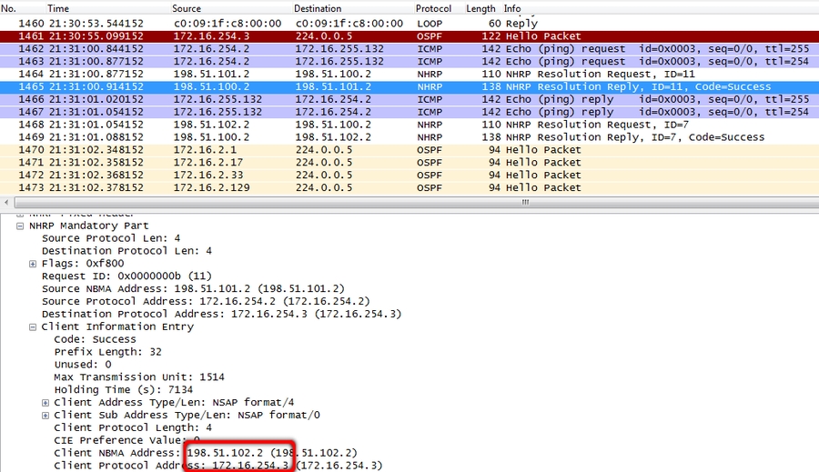Select packet 1473 OSPF Hello from 172.16.2.129

(364, 187)
